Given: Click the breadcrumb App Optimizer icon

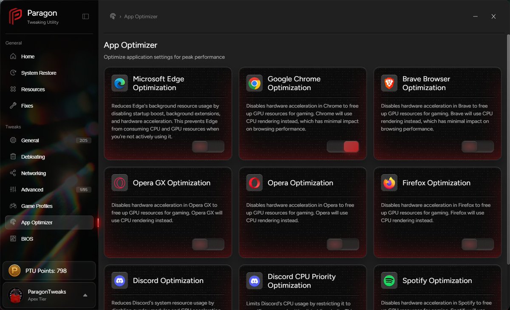Looking at the screenshot, I should 113,17.
